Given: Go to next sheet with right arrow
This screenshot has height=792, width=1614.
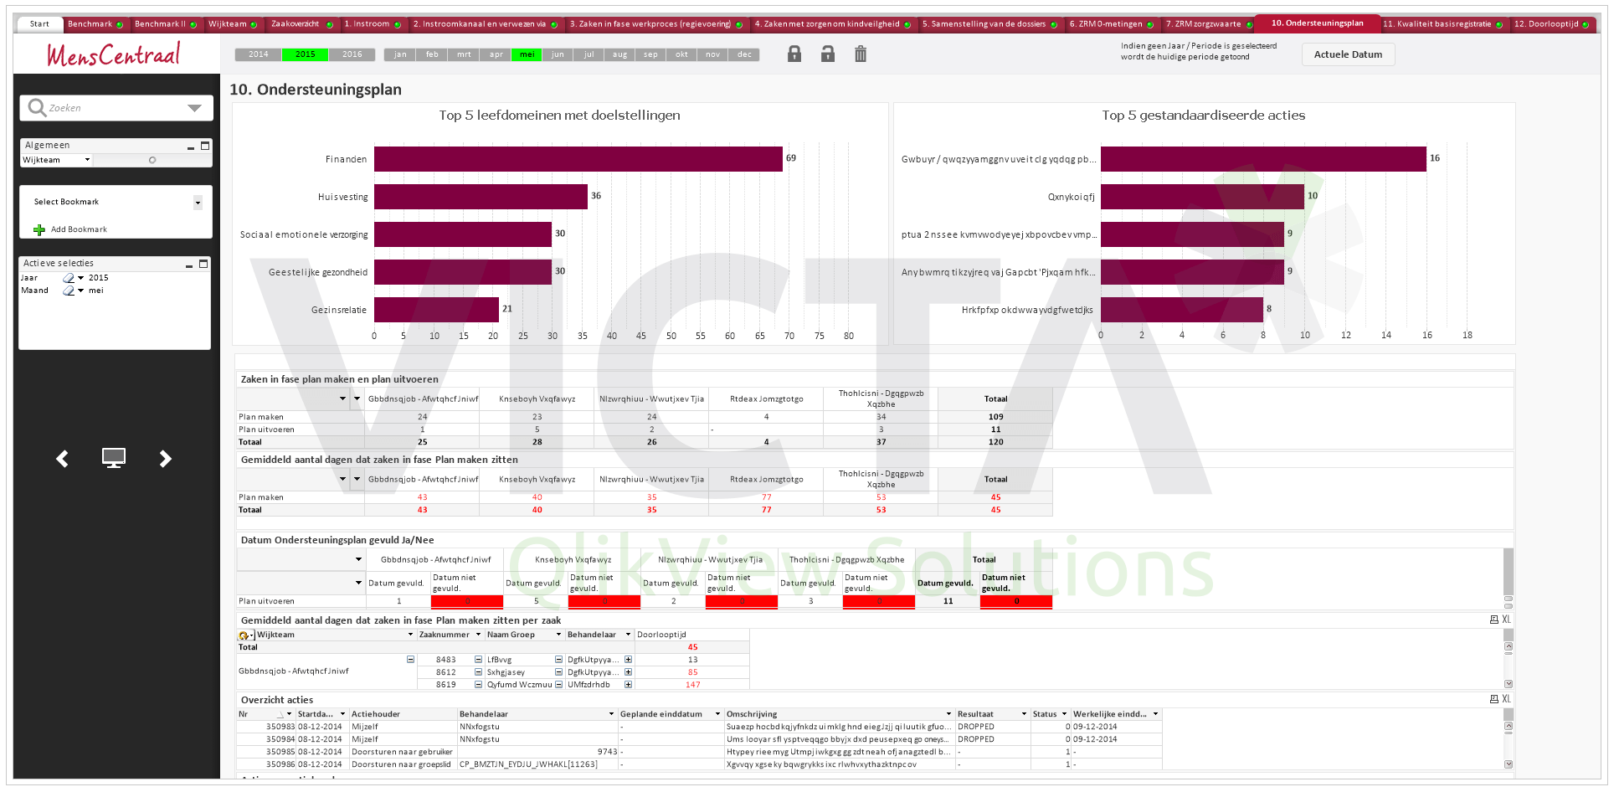Looking at the screenshot, I should click(x=166, y=459).
